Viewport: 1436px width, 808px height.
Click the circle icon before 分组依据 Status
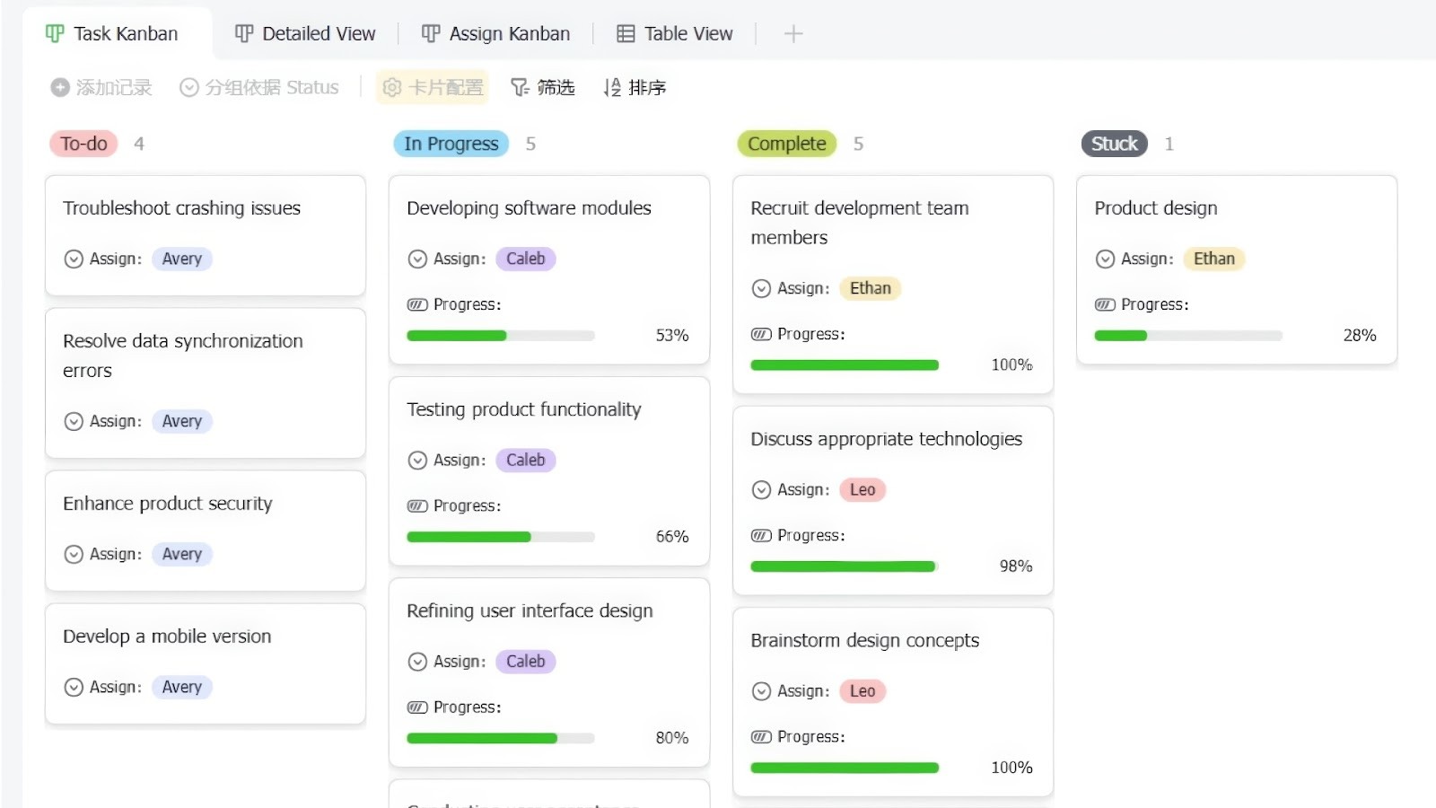click(189, 87)
